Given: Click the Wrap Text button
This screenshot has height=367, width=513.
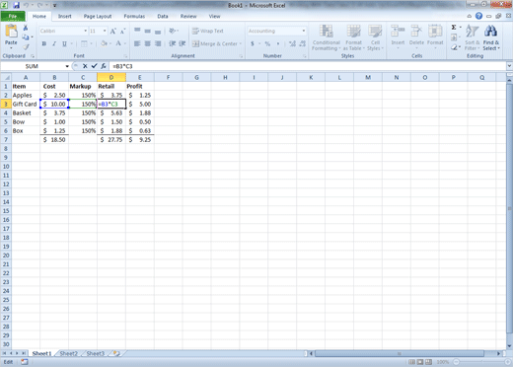Looking at the screenshot, I should click(208, 31).
